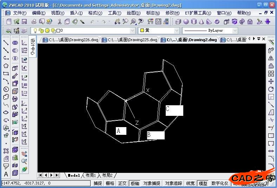Open the layer dropdown list
Viewport: 277px width, 188px height.
click(x=132, y=31)
